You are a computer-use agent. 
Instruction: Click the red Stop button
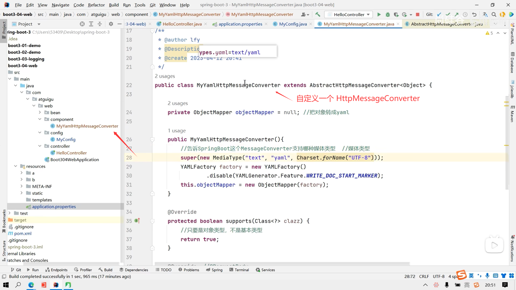[417, 15]
